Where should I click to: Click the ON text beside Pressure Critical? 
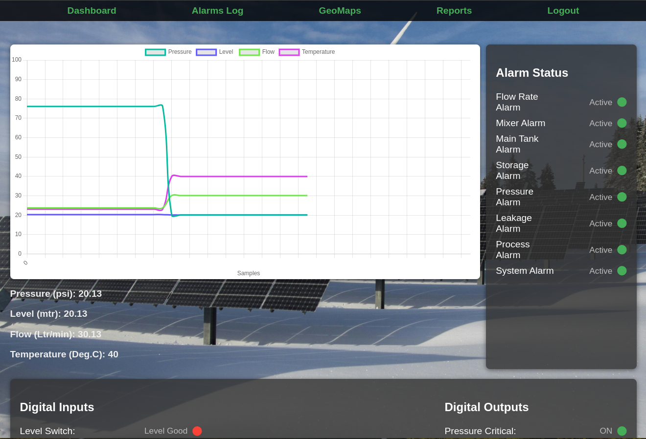point(606,431)
